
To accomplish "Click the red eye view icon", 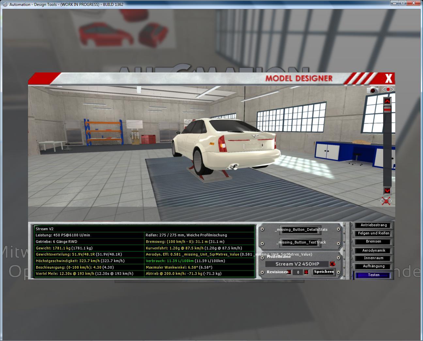I will (388, 89).
